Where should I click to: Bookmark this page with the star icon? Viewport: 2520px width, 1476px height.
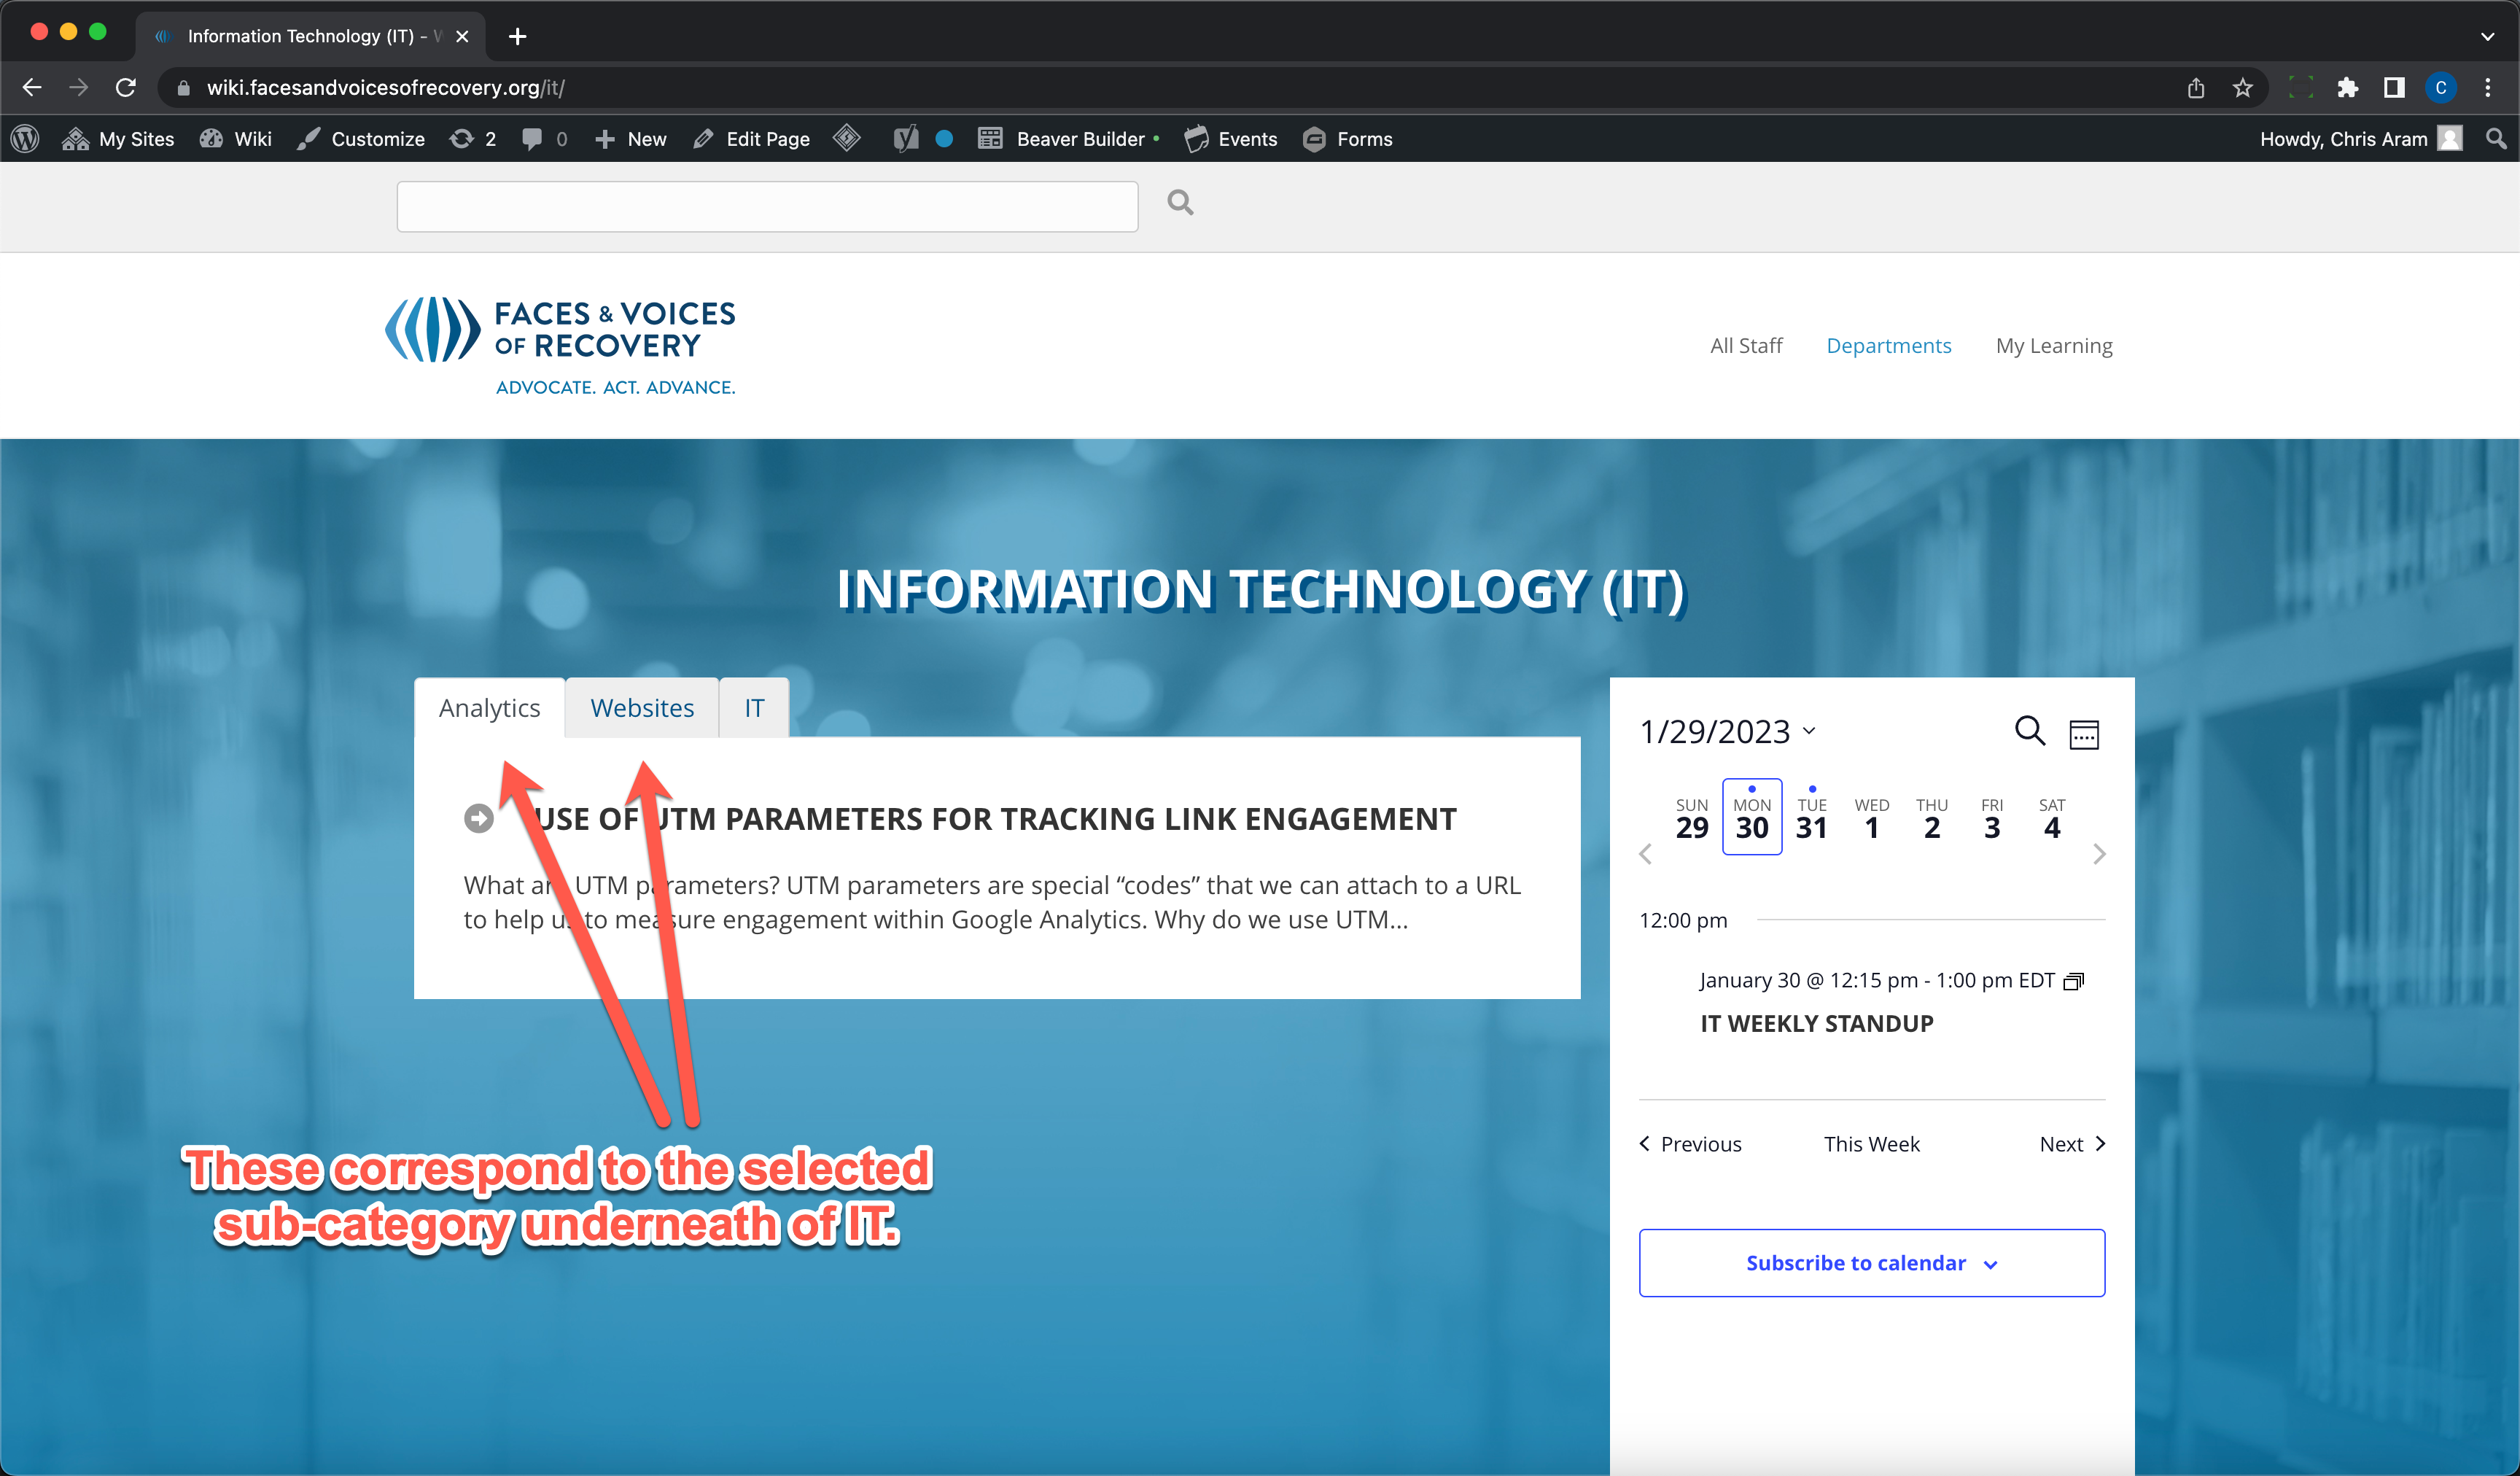2243,88
